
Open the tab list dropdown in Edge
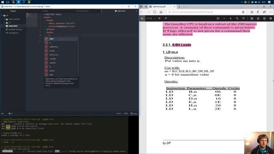pyautogui.click(x=184, y=7)
